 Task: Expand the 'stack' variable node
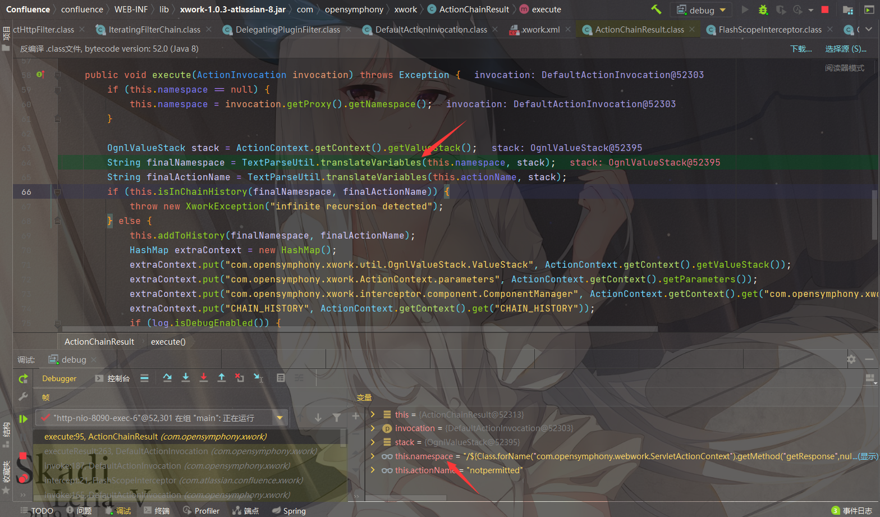point(373,442)
